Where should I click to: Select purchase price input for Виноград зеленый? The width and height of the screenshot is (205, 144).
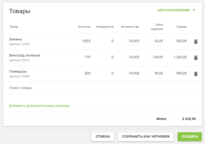pyautogui.click(x=154, y=57)
